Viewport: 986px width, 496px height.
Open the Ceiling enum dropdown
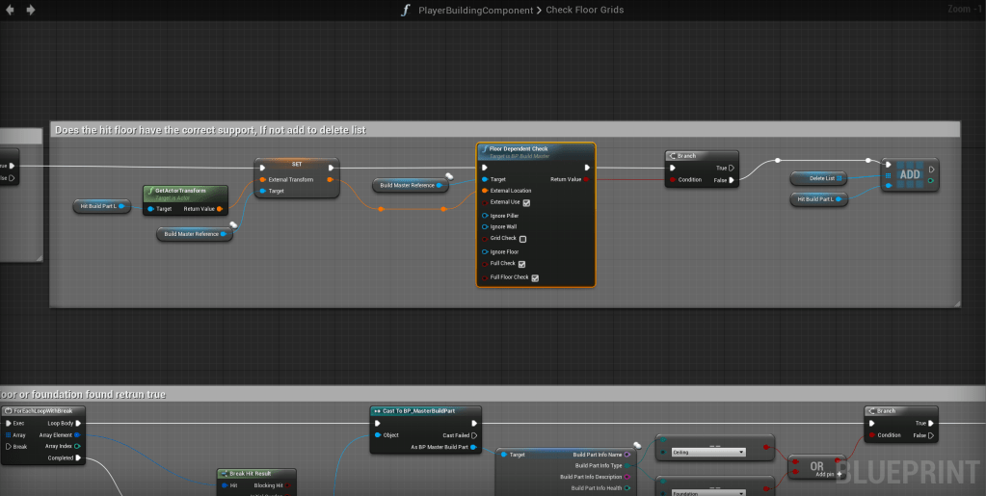[x=708, y=452]
